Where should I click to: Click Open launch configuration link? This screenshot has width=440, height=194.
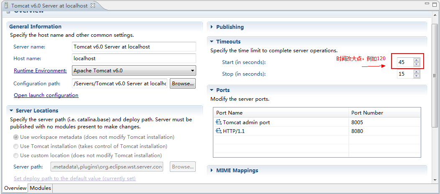pos(46,95)
